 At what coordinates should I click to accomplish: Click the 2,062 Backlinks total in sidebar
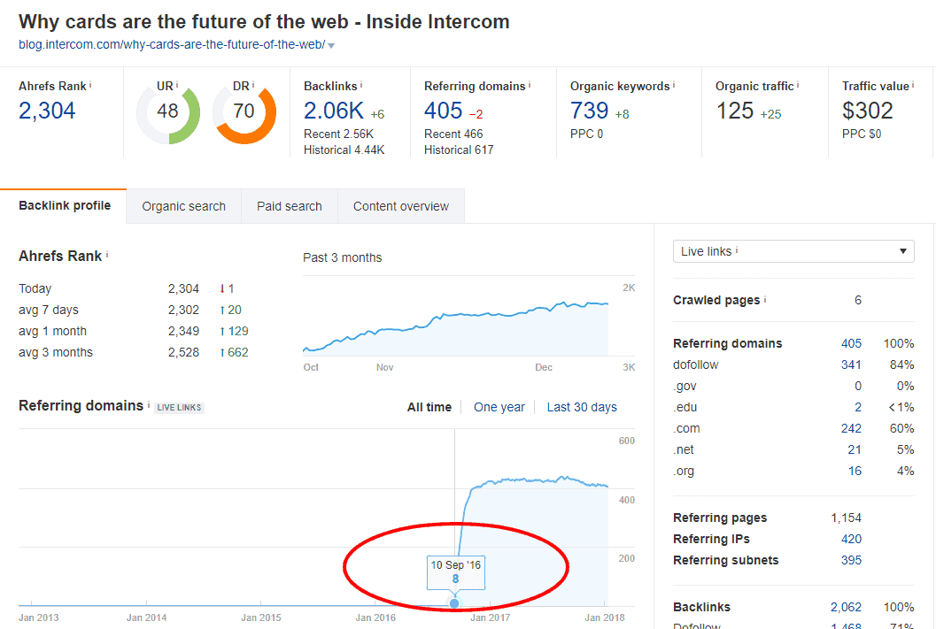846,607
